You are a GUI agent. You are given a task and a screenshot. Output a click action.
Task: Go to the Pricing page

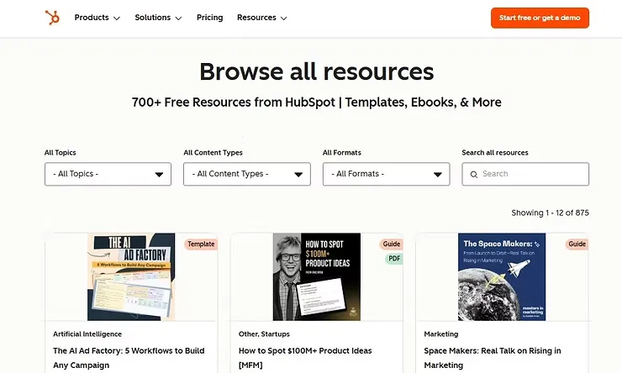(210, 18)
